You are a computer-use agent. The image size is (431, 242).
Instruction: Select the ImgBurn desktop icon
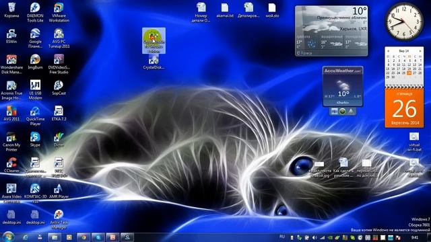35,62
